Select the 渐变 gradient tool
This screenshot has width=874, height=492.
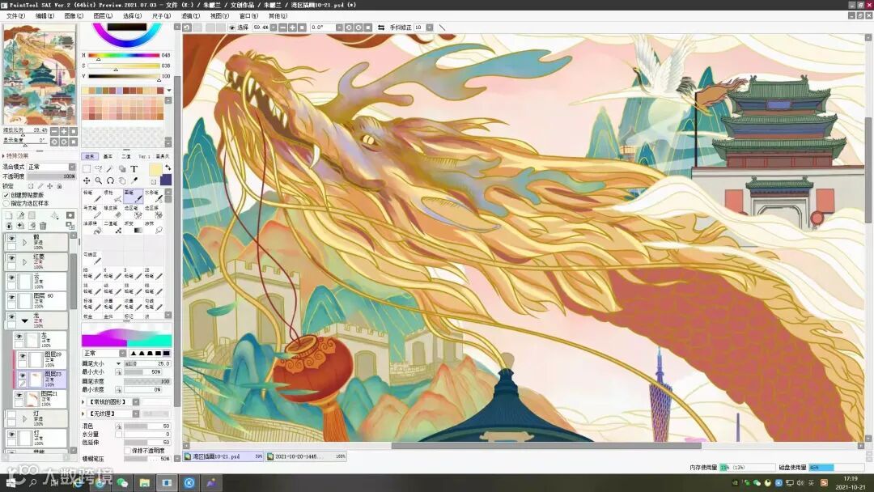coord(134,227)
